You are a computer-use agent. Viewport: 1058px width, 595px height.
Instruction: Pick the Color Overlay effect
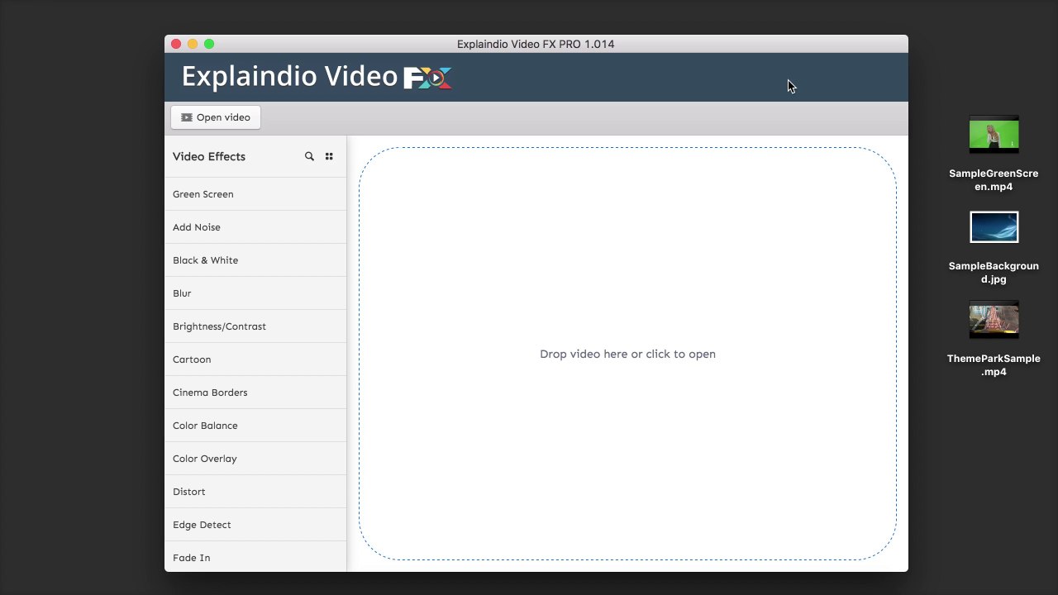pyautogui.click(x=255, y=459)
